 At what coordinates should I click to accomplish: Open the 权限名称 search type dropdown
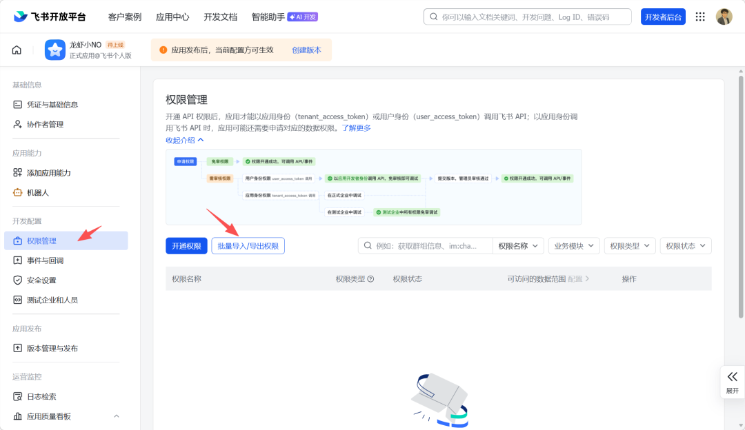(518, 246)
